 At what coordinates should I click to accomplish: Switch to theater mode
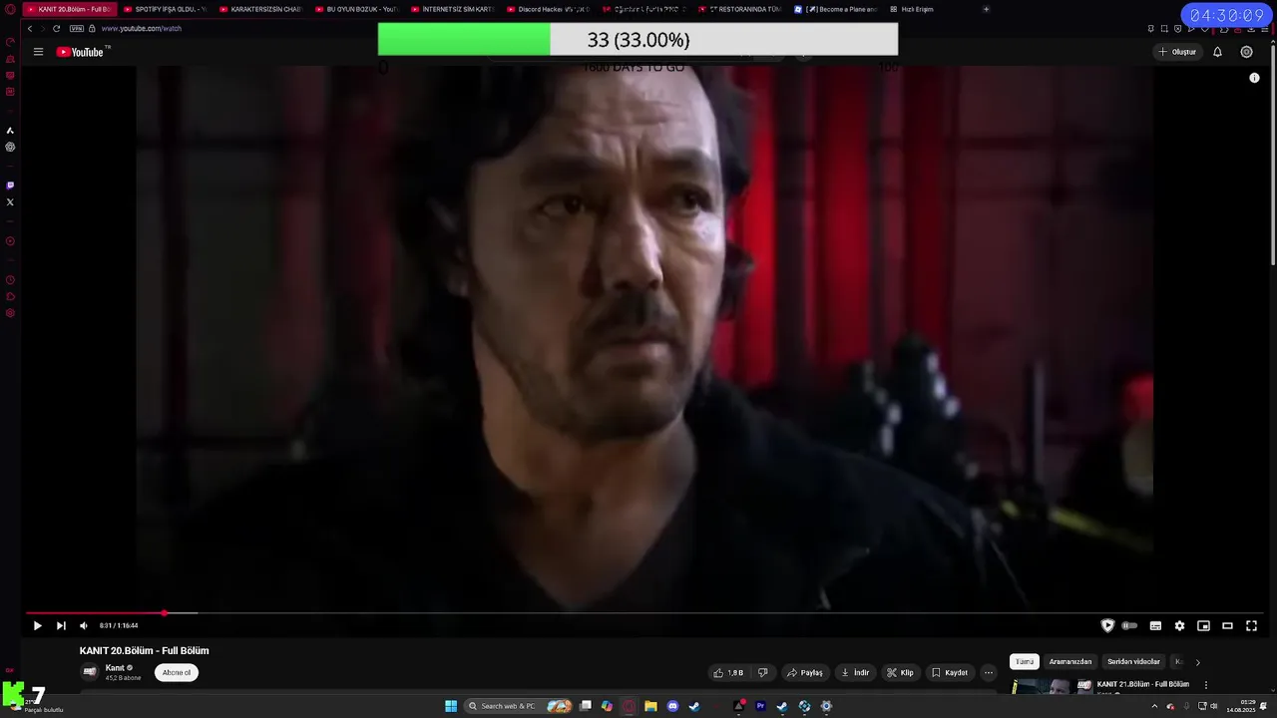(x=1227, y=625)
